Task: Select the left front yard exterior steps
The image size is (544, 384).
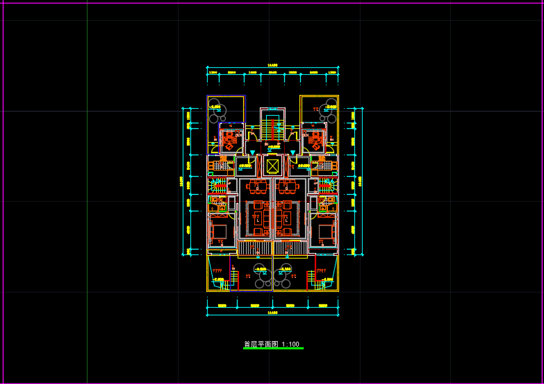Action: (x=230, y=280)
